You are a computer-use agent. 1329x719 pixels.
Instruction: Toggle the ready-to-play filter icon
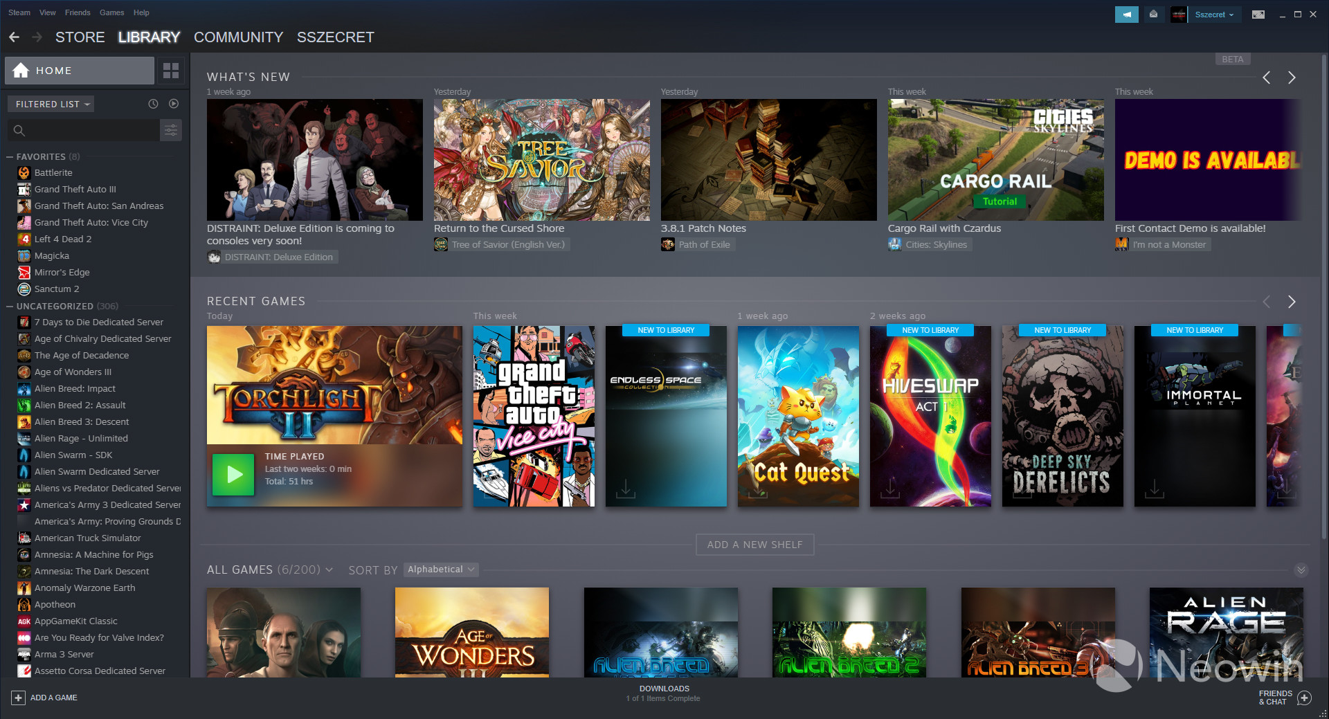[x=174, y=104]
